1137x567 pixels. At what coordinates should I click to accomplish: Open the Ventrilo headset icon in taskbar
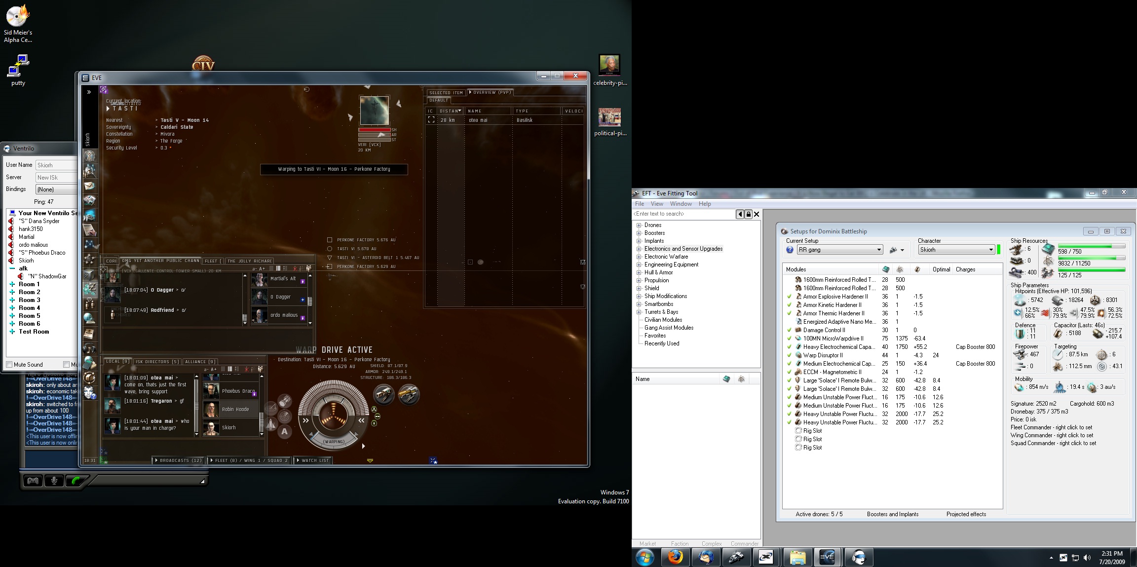point(859,557)
